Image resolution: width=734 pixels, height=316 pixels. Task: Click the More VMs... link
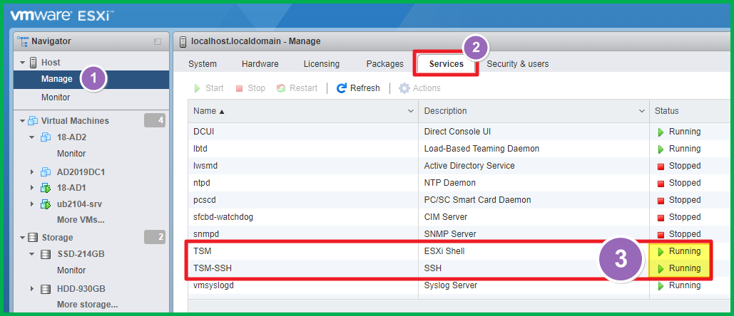point(81,220)
